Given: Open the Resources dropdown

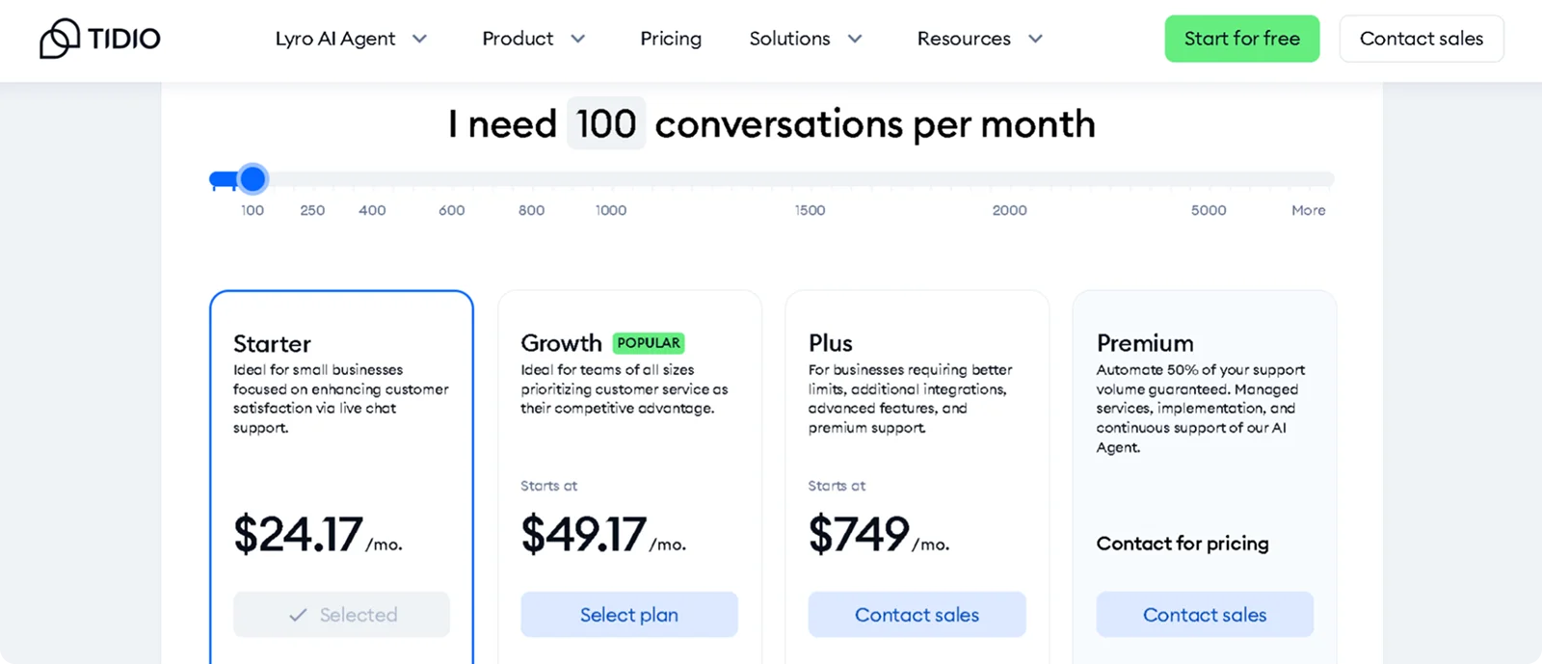Looking at the screenshot, I should [977, 39].
